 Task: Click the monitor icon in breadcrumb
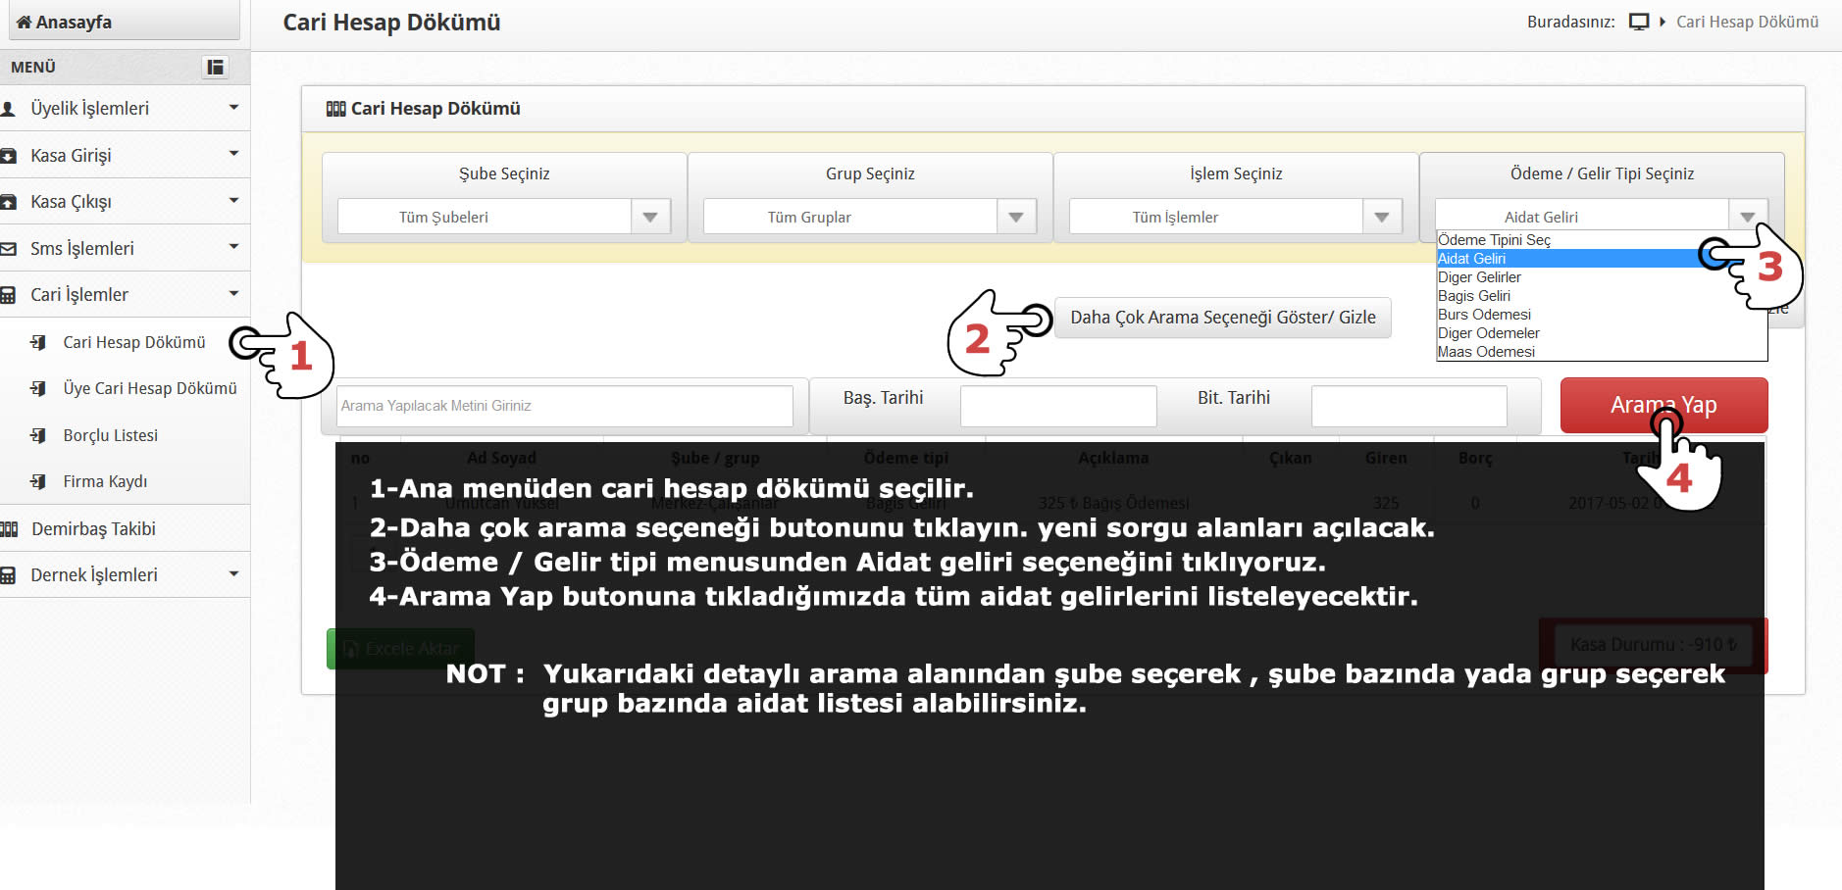coord(1638,22)
